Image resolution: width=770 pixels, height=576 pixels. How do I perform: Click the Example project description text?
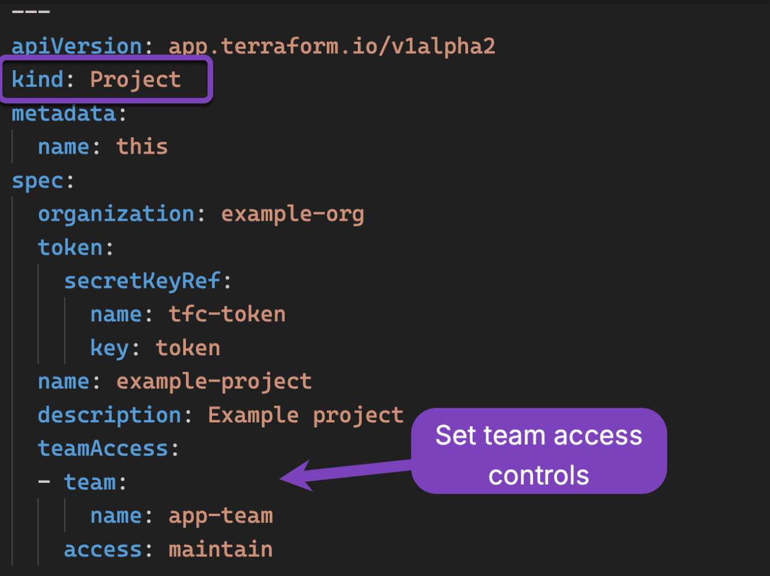[305, 415]
